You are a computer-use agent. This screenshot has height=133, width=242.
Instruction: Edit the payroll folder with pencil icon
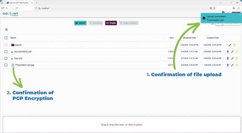[230, 45]
